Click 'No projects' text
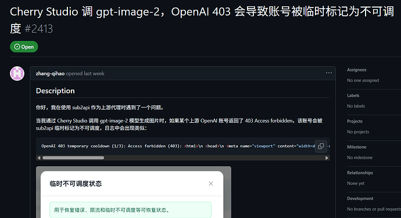The height and width of the screenshot is (218, 401). pos(358,132)
